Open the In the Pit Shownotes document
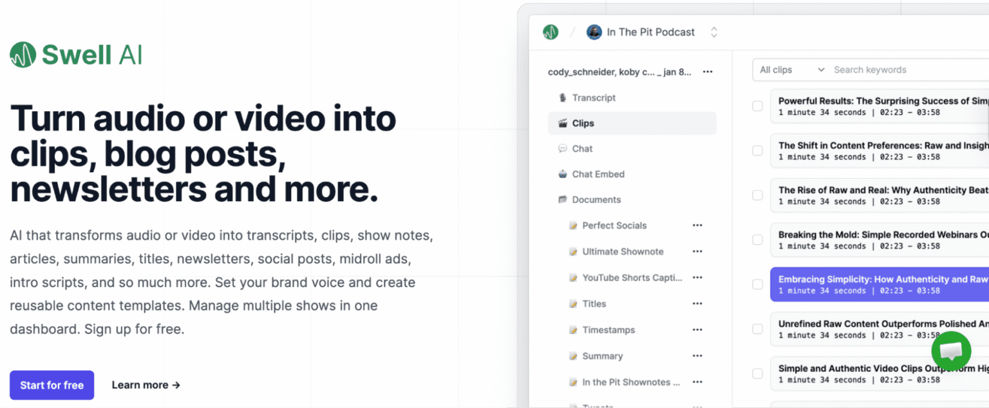This screenshot has height=408, width=989. (631, 382)
